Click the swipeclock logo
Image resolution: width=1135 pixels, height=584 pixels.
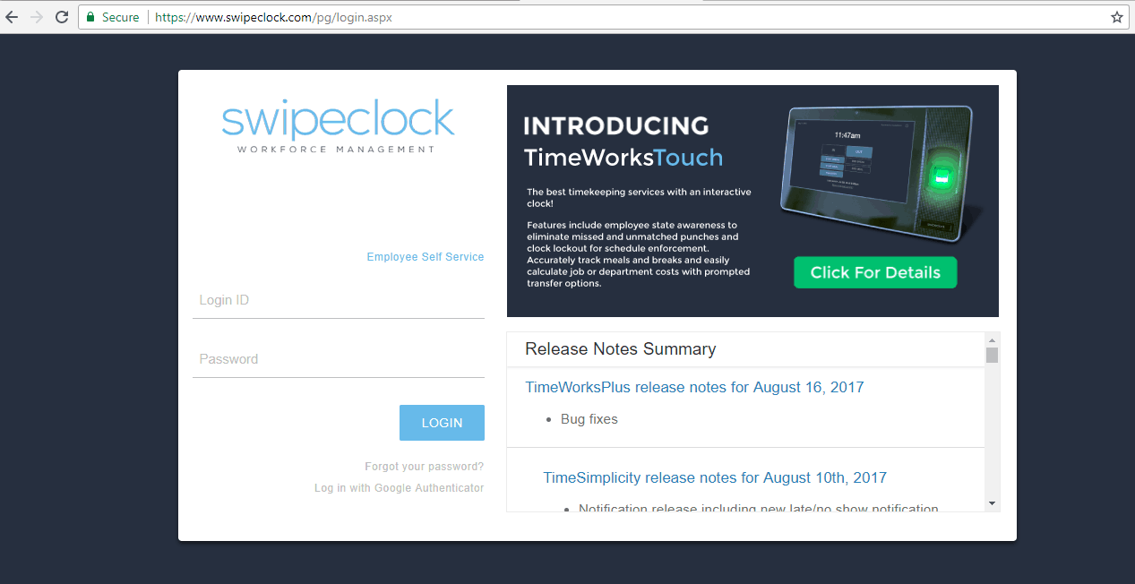[338, 126]
